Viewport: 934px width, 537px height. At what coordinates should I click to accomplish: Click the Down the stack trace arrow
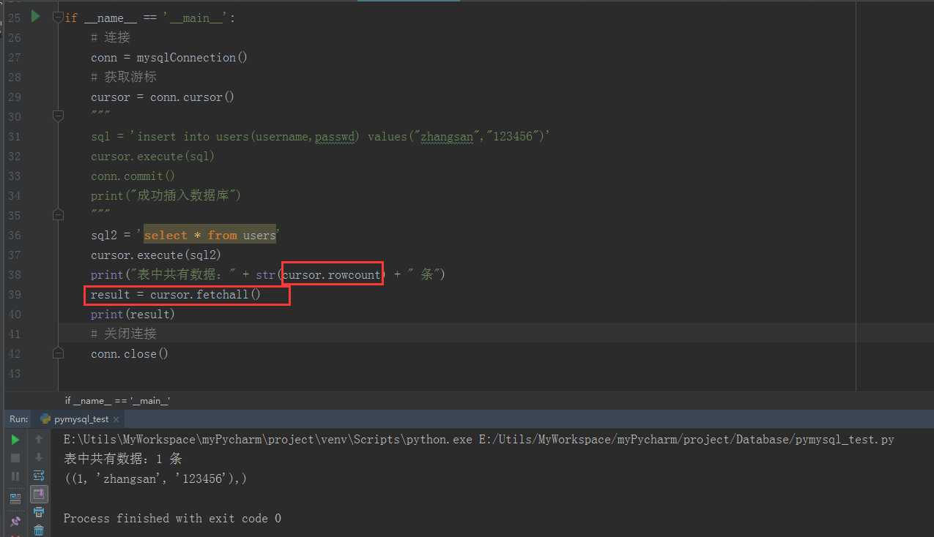pyautogui.click(x=39, y=457)
